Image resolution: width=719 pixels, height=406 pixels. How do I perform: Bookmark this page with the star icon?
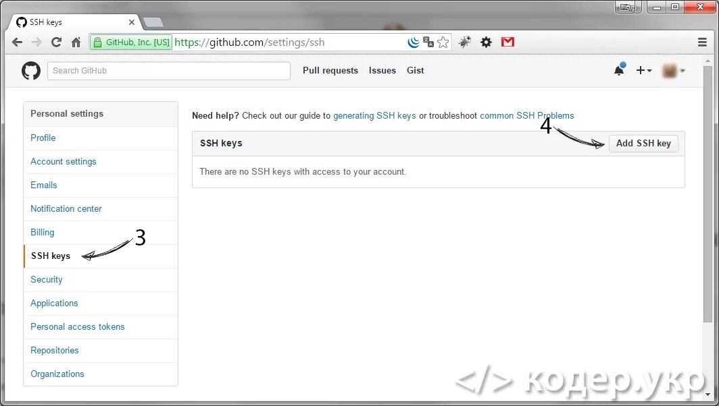[x=443, y=42]
